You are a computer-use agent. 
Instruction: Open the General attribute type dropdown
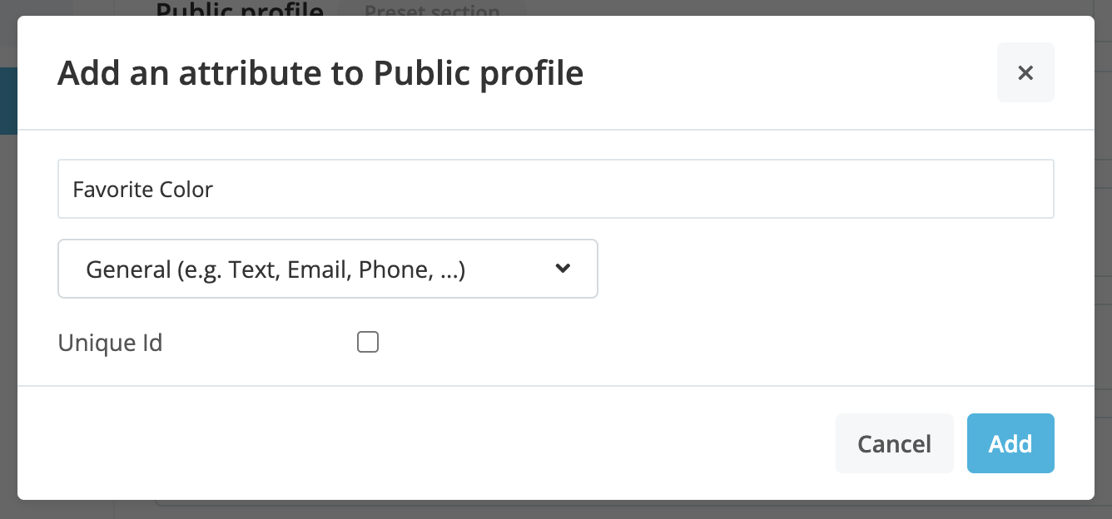click(x=328, y=269)
